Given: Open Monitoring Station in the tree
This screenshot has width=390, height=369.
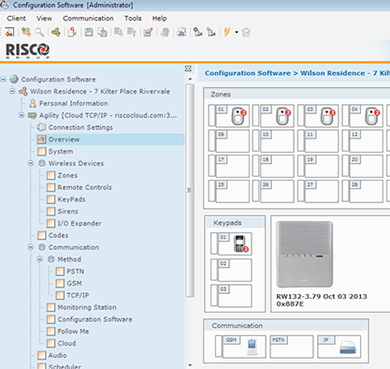Looking at the screenshot, I should point(87,307).
